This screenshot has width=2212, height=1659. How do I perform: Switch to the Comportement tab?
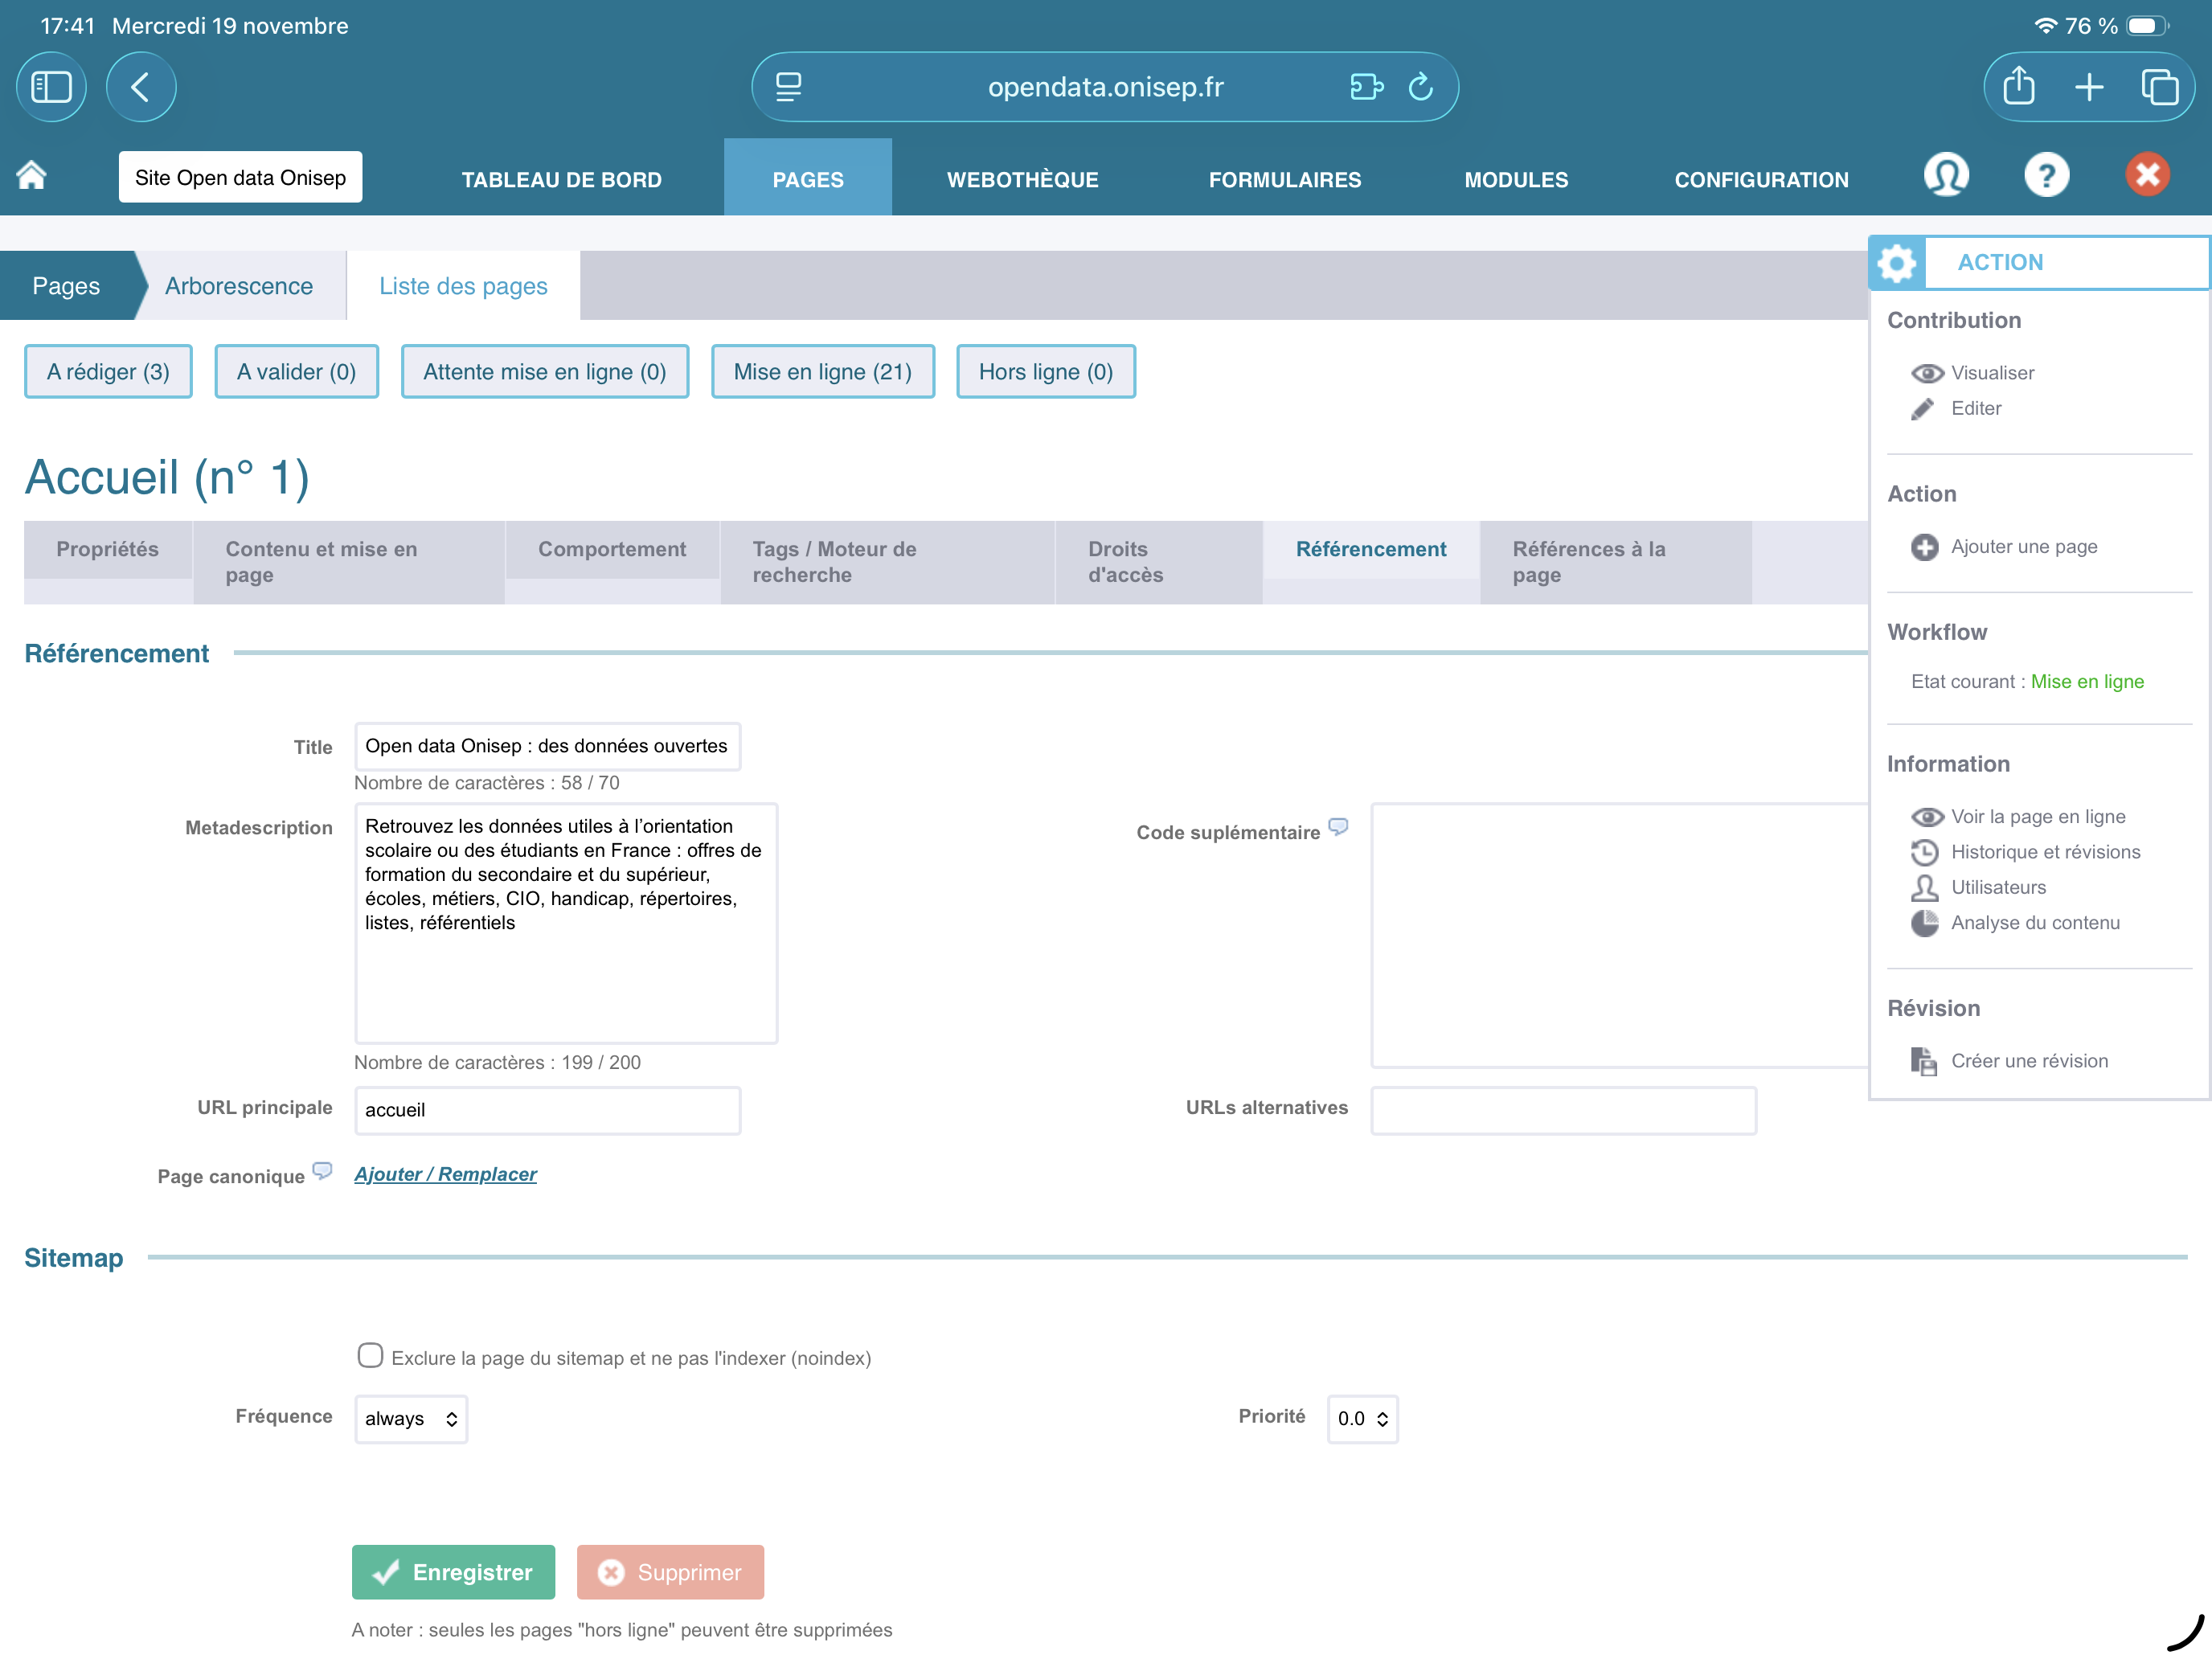click(x=612, y=549)
